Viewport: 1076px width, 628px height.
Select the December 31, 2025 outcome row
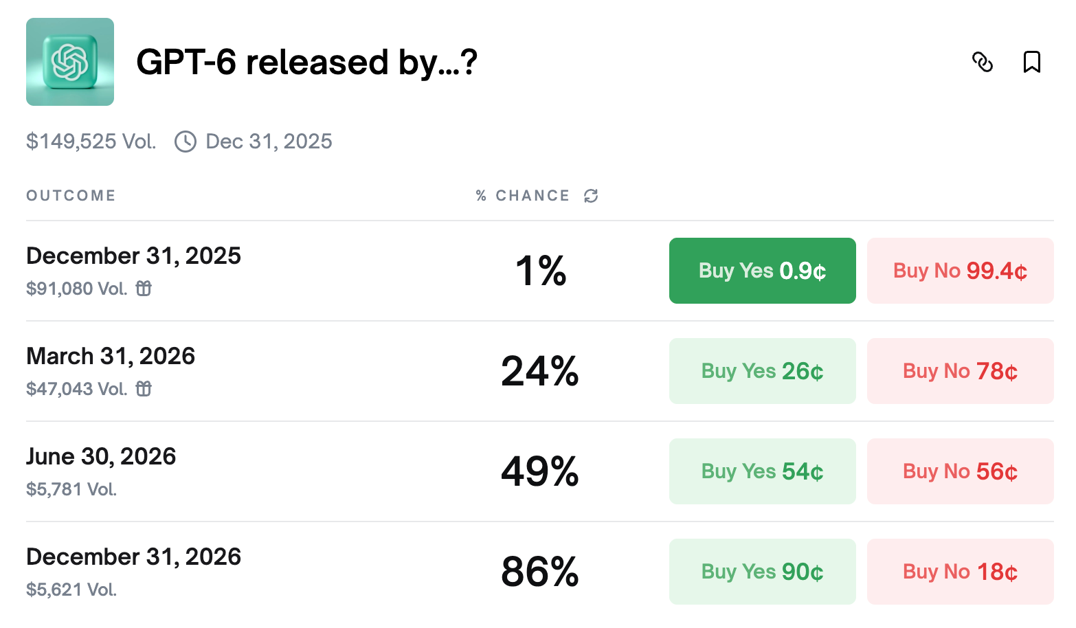point(133,256)
